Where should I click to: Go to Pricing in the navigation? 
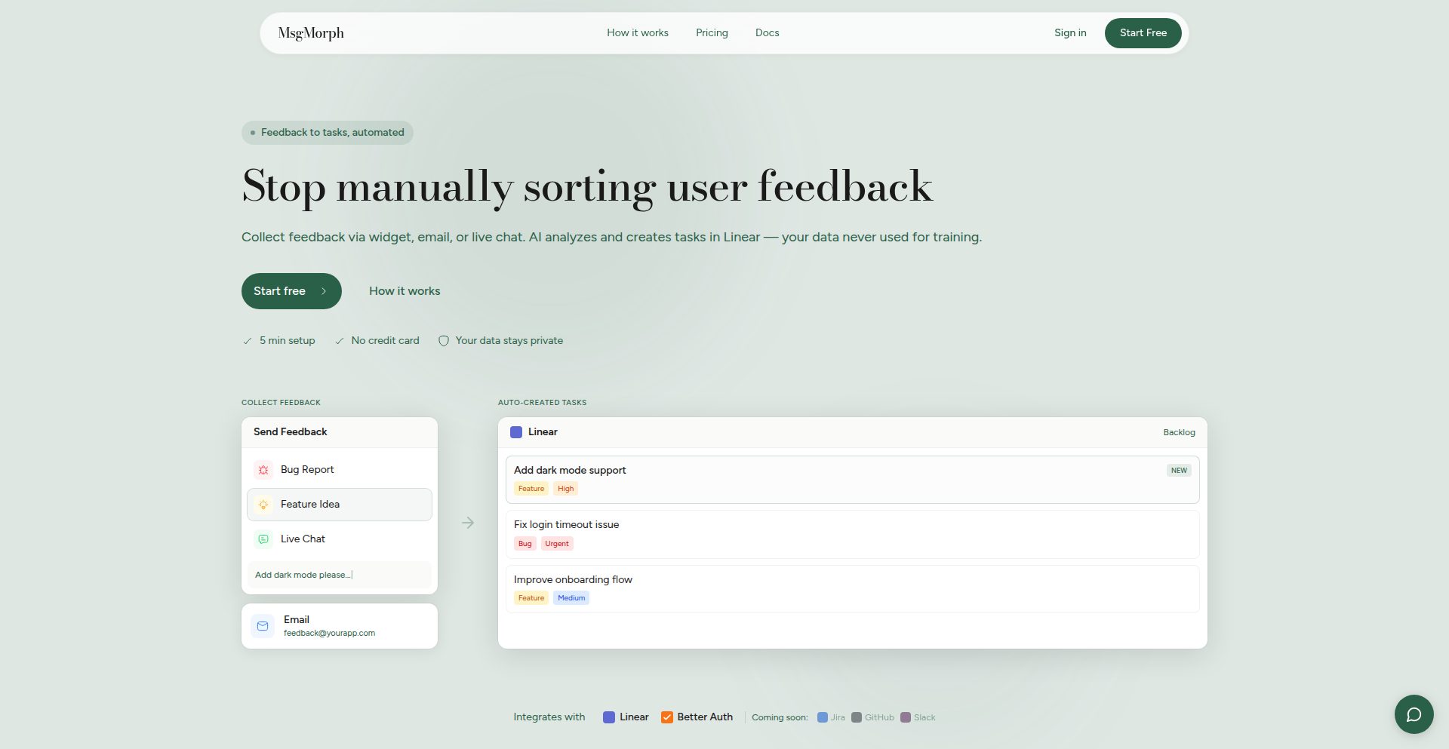tap(712, 33)
